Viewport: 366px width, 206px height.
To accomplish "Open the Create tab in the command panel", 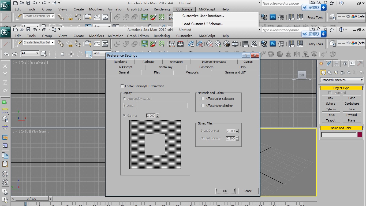I will pyautogui.click(x=321, y=64).
